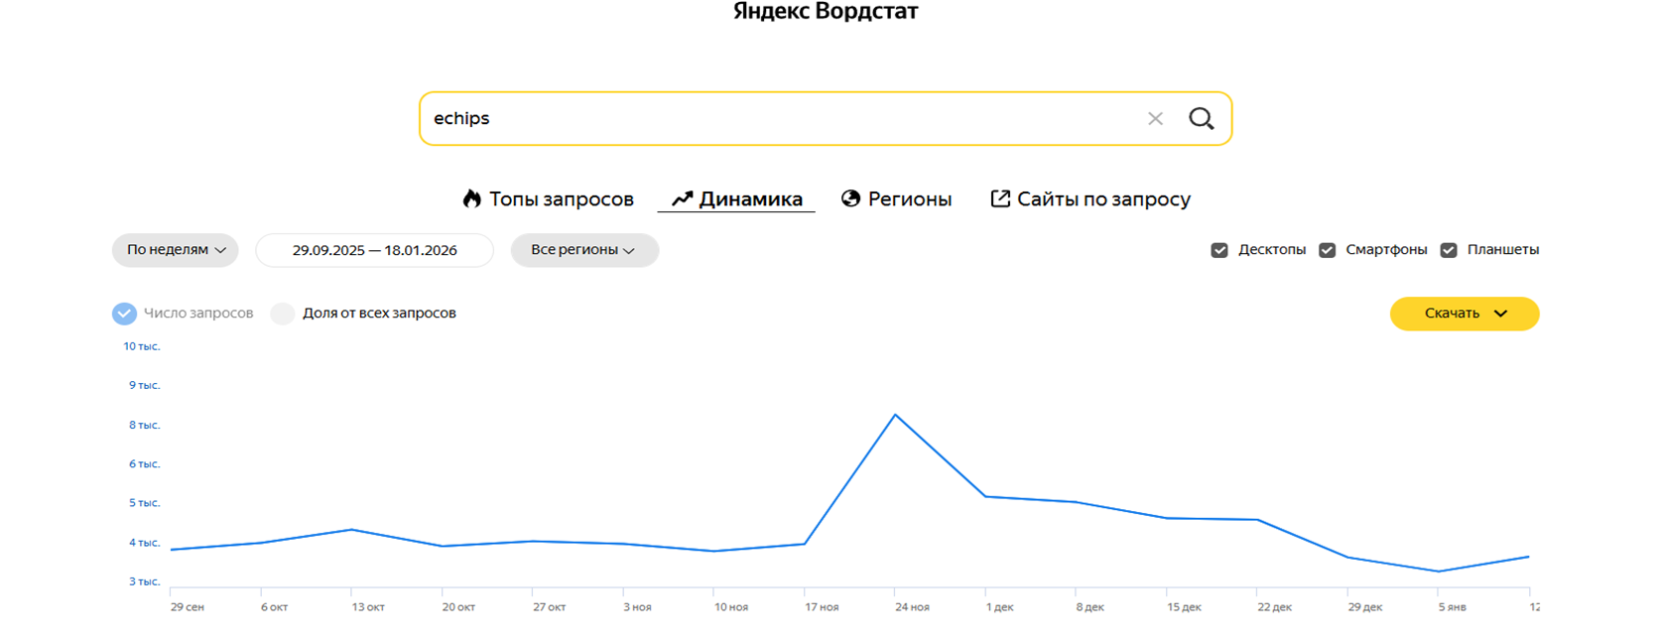Click the trending arrow Динамика icon

coord(682,199)
